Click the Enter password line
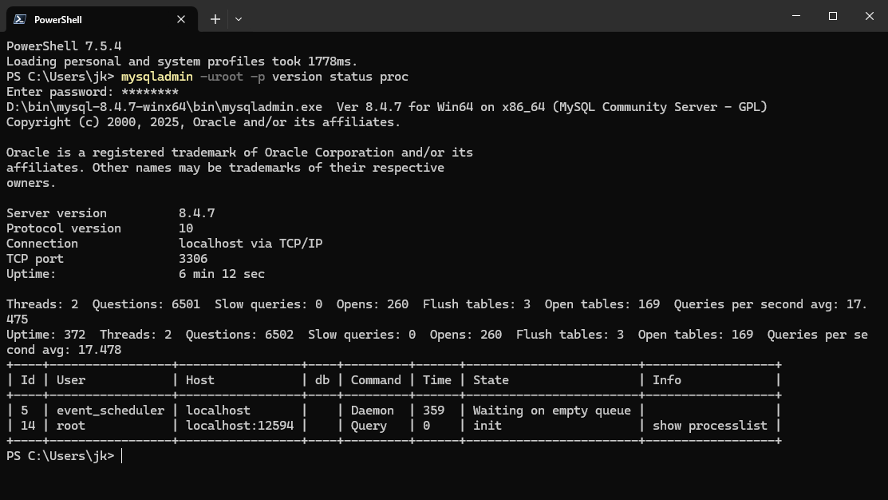The image size is (888, 500). (x=92, y=92)
